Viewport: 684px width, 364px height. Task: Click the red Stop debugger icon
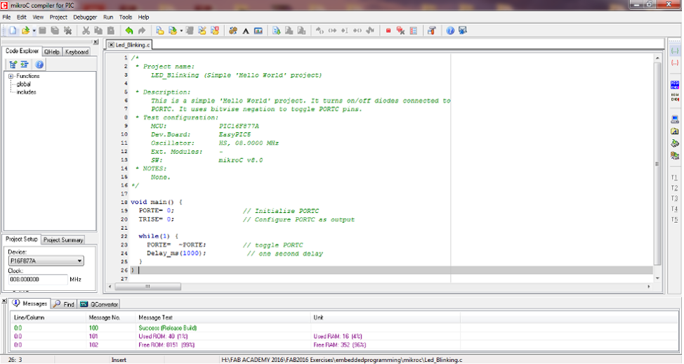[x=388, y=30]
